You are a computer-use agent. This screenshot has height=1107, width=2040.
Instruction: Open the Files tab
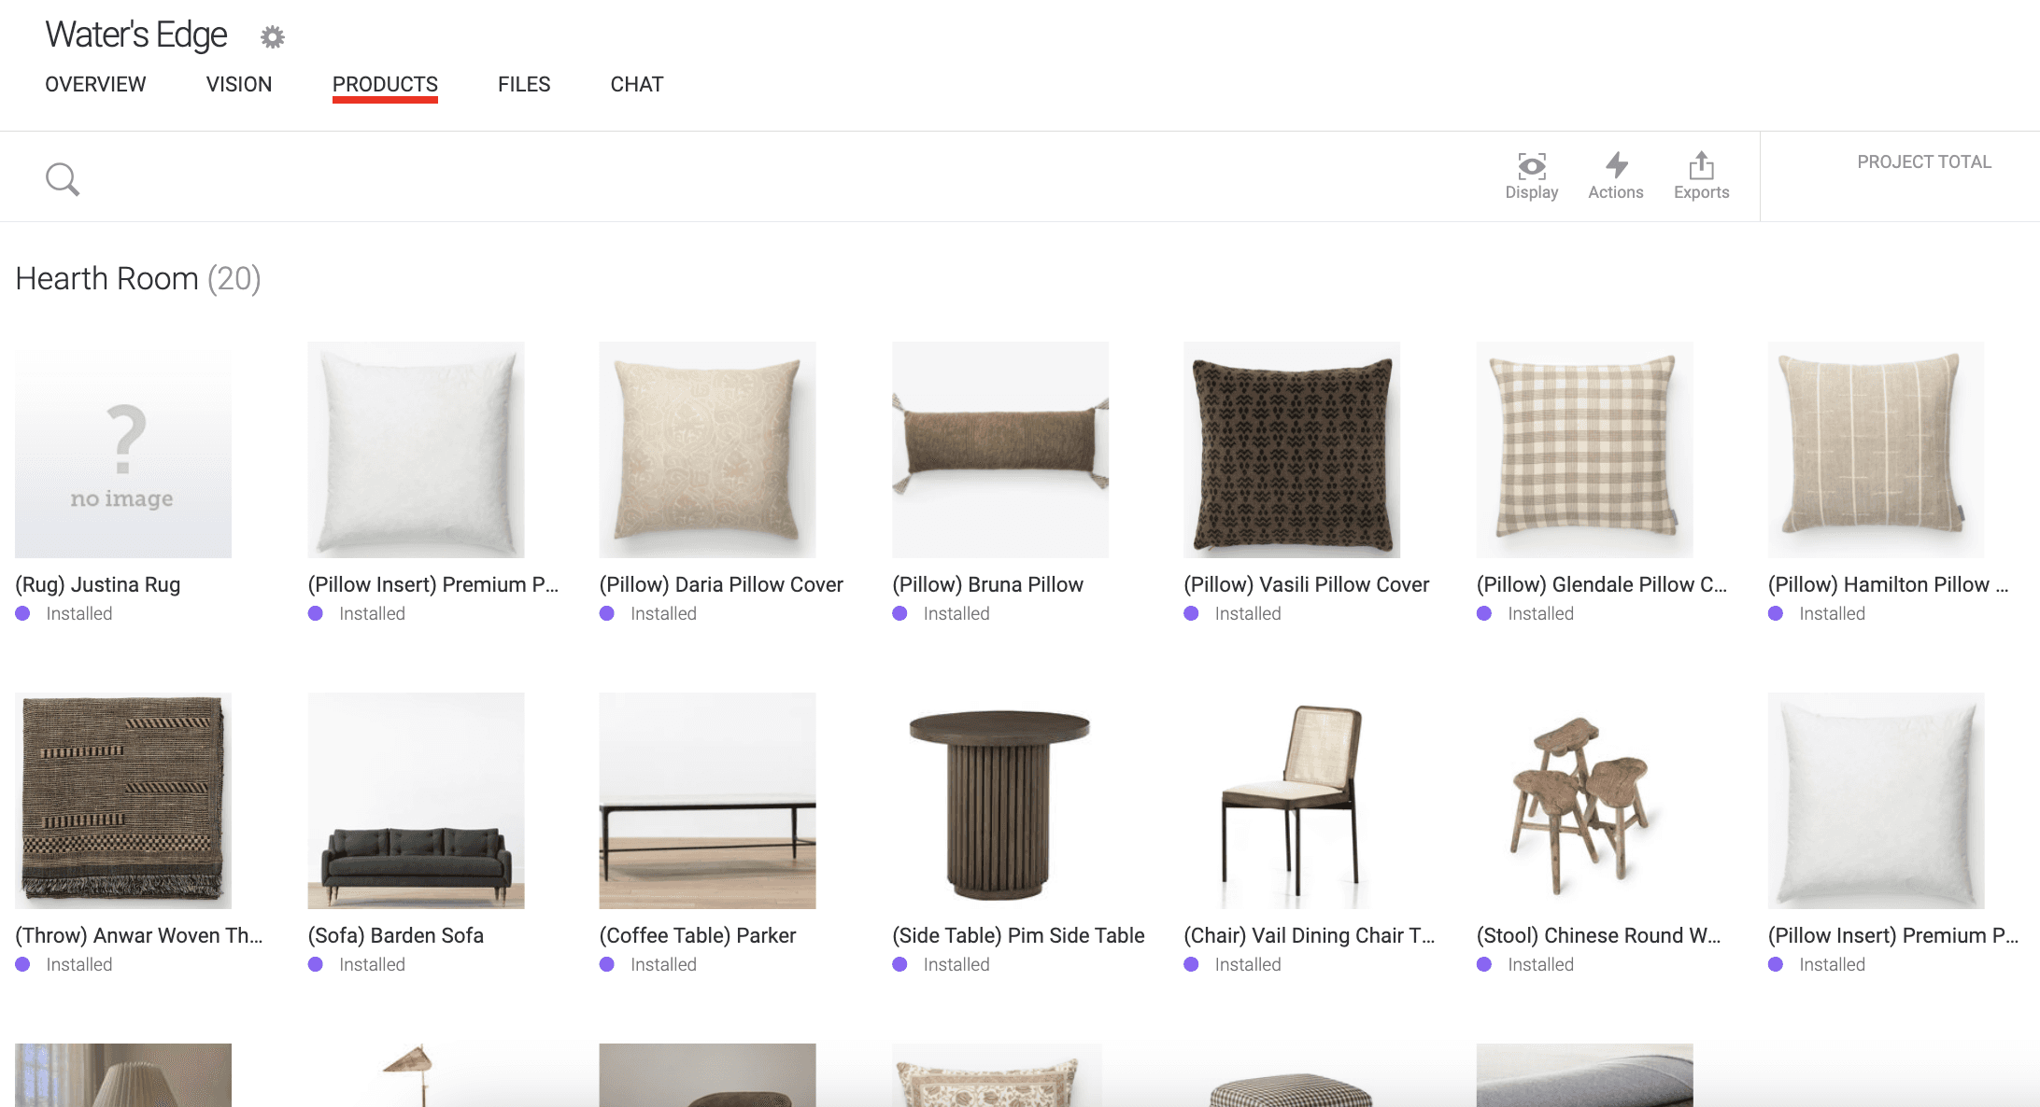(x=524, y=84)
